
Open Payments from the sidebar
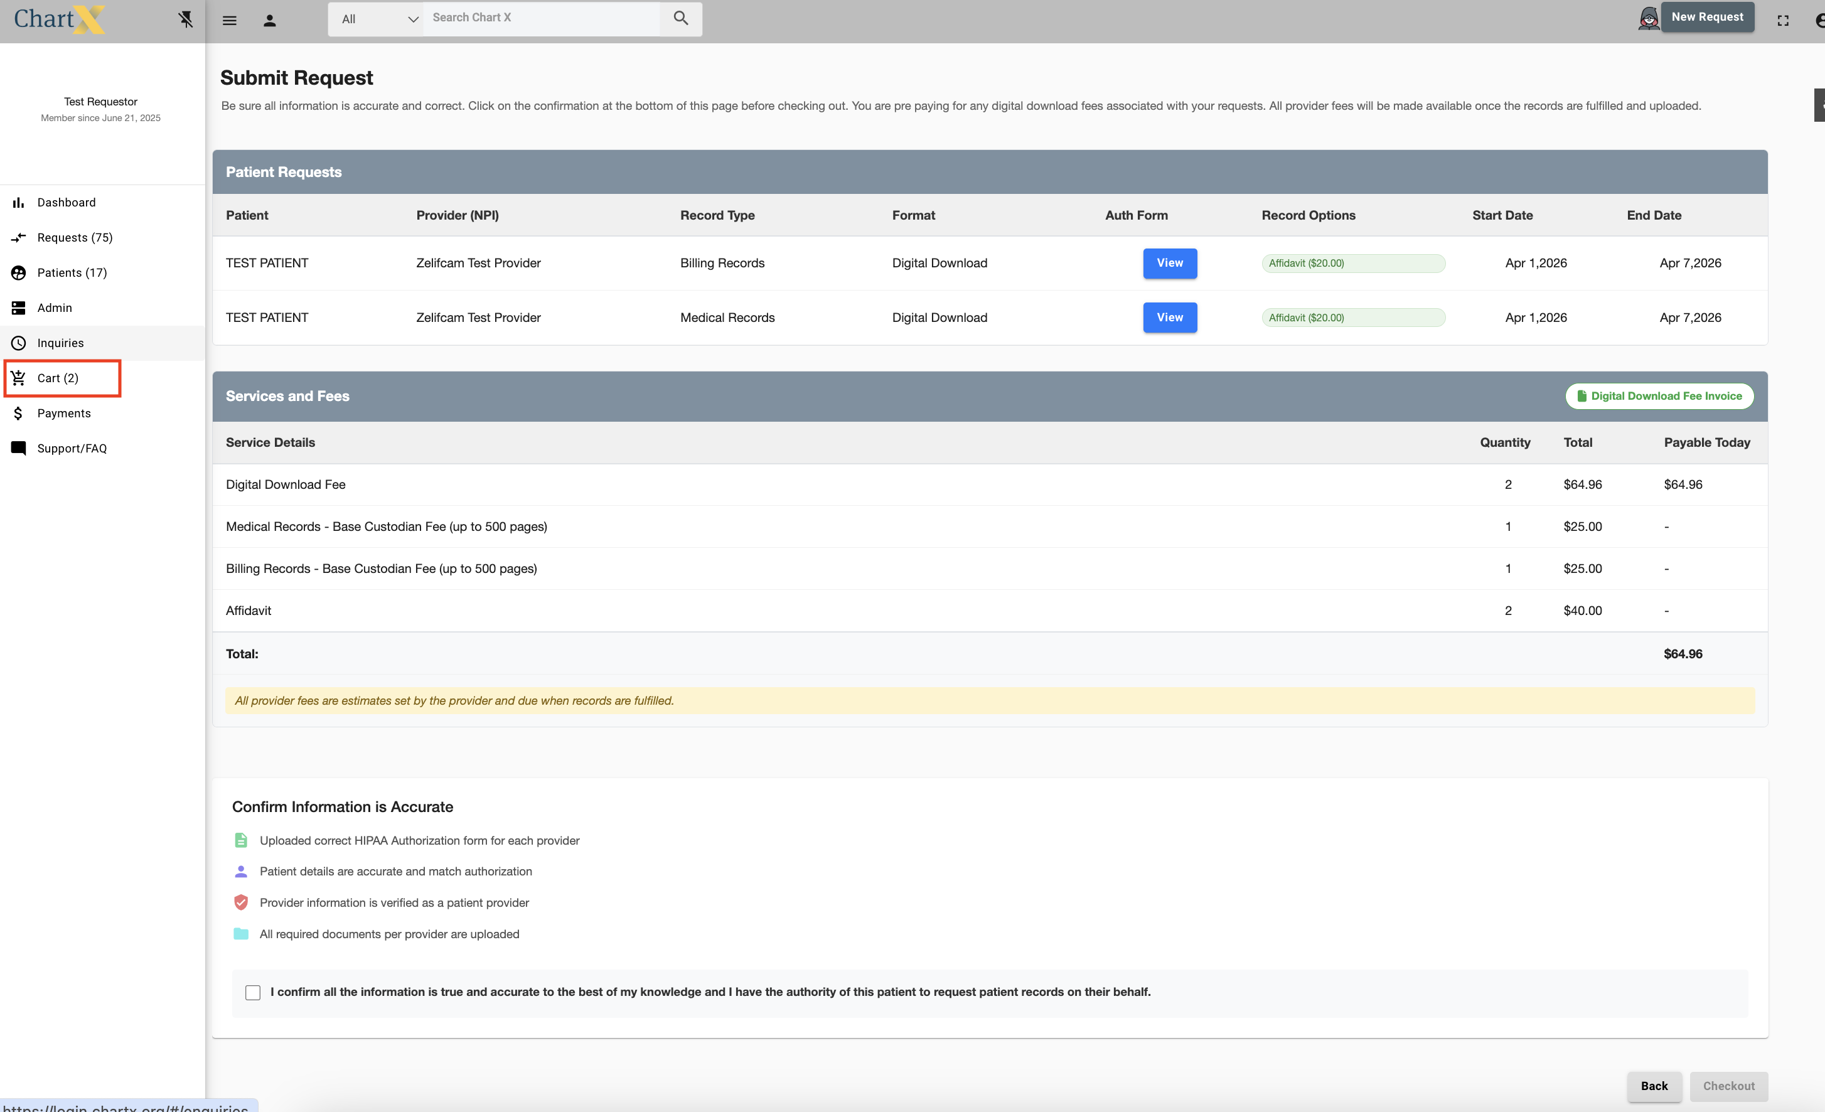pyautogui.click(x=63, y=414)
